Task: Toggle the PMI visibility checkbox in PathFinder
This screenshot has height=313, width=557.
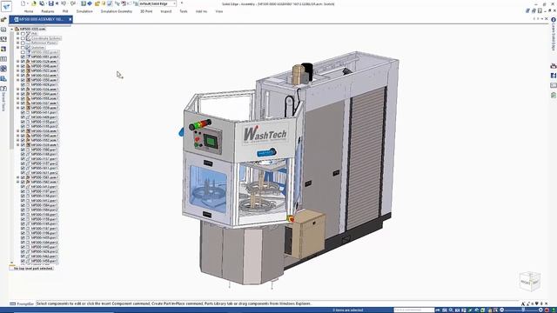Action: [x=23, y=34]
